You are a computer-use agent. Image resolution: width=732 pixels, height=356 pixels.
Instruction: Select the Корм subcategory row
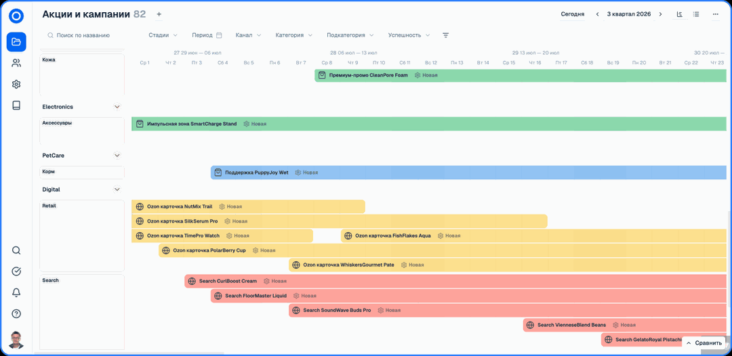pos(82,173)
